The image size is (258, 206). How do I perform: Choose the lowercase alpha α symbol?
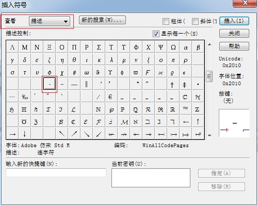point(186,47)
